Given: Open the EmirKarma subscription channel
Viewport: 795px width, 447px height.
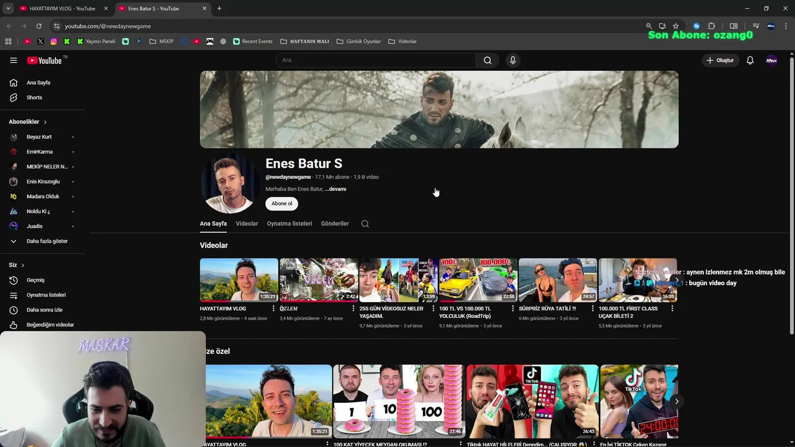Looking at the screenshot, I should [x=39, y=151].
